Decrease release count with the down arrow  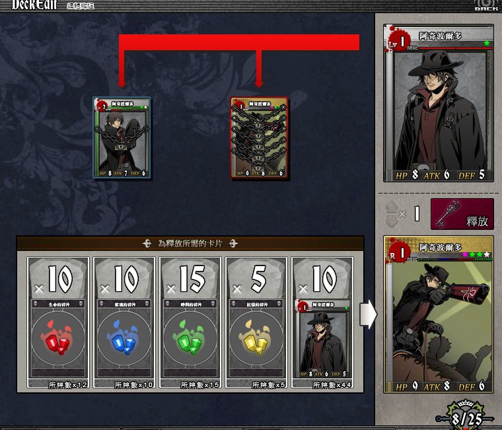coord(392,221)
